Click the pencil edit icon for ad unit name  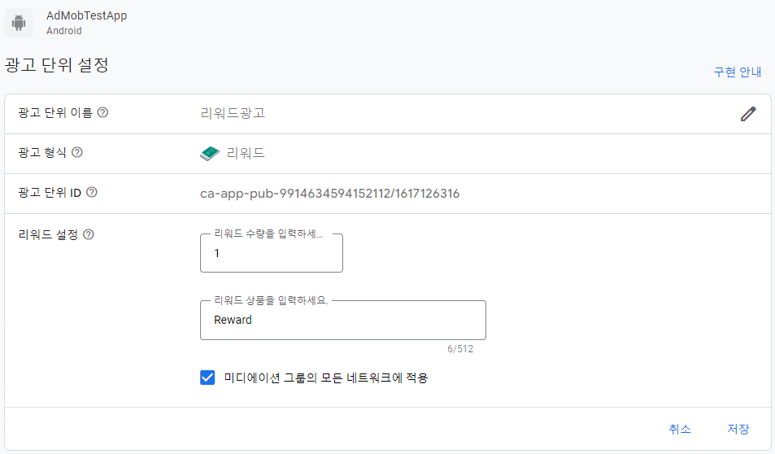pos(748,114)
